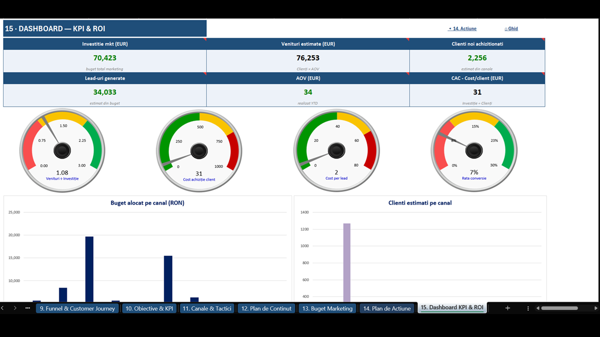Open sheet tab options three-dot icon

click(528, 308)
